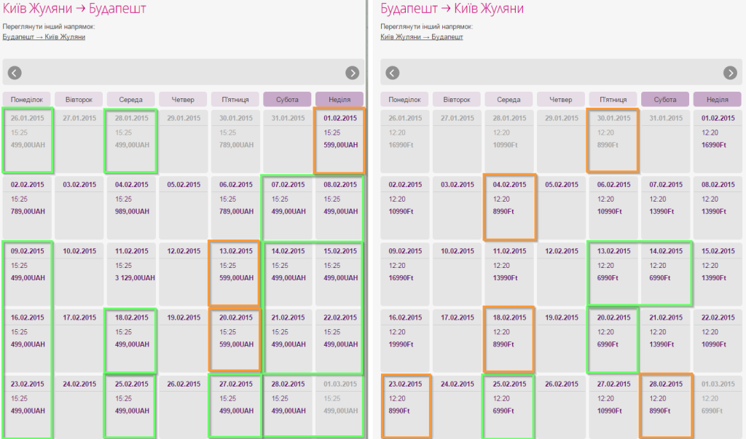Go to next month in Budapest–Kyiv calendar

click(730, 73)
